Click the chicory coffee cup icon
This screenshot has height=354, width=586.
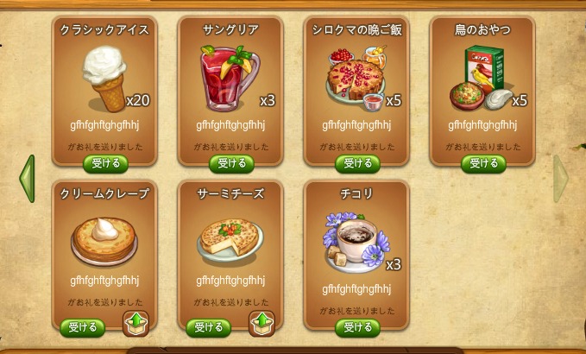[x=356, y=243]
